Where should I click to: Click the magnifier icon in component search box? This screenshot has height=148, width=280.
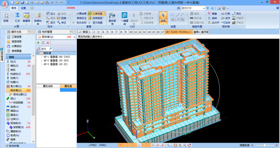click(51, 49)
